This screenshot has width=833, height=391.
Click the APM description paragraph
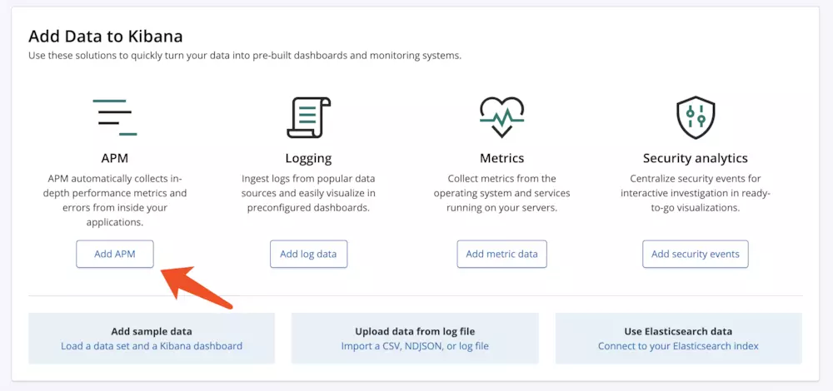tap(115, 200)
